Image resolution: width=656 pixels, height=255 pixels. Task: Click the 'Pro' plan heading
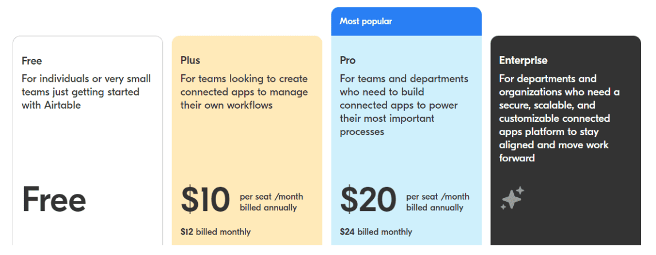click(347, 61)
